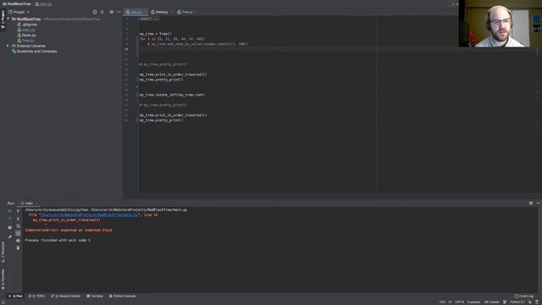Image resolution: width=542 pixels, height=305 pixels.
Task: Open Project panel settings gear
Action: pos(111,12)
